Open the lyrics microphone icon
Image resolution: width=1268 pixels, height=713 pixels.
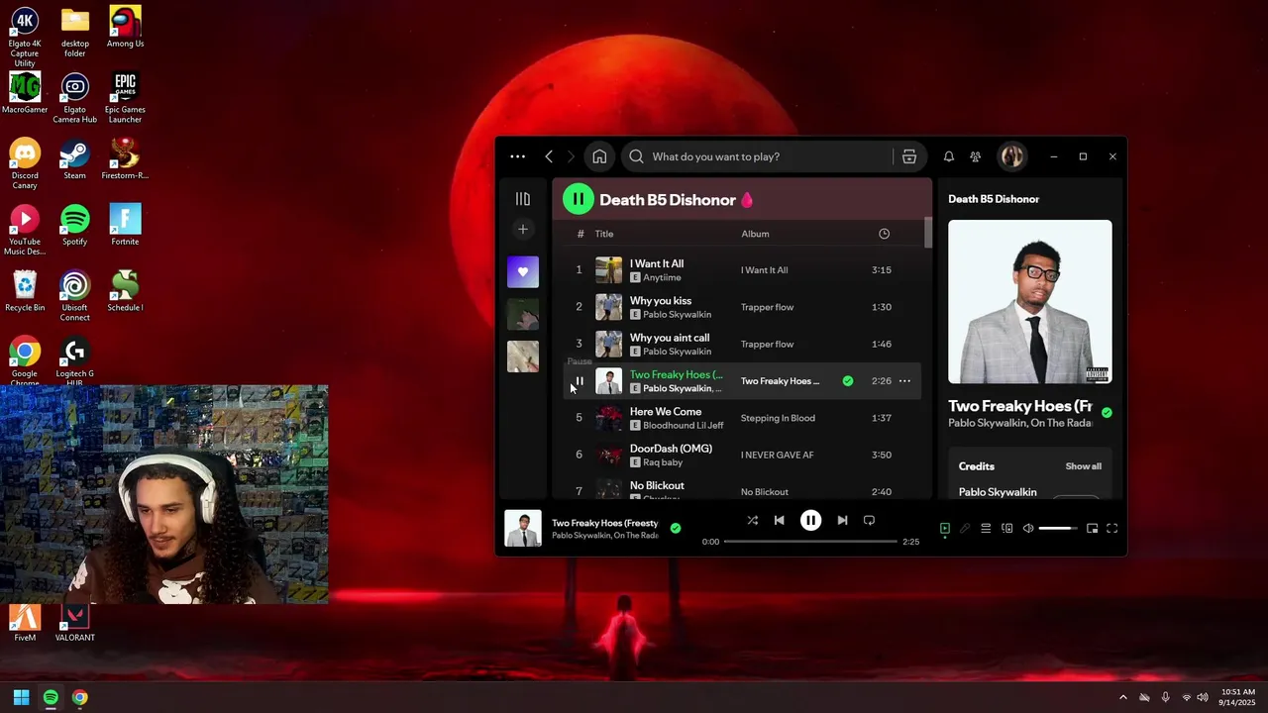coord(965,529)
